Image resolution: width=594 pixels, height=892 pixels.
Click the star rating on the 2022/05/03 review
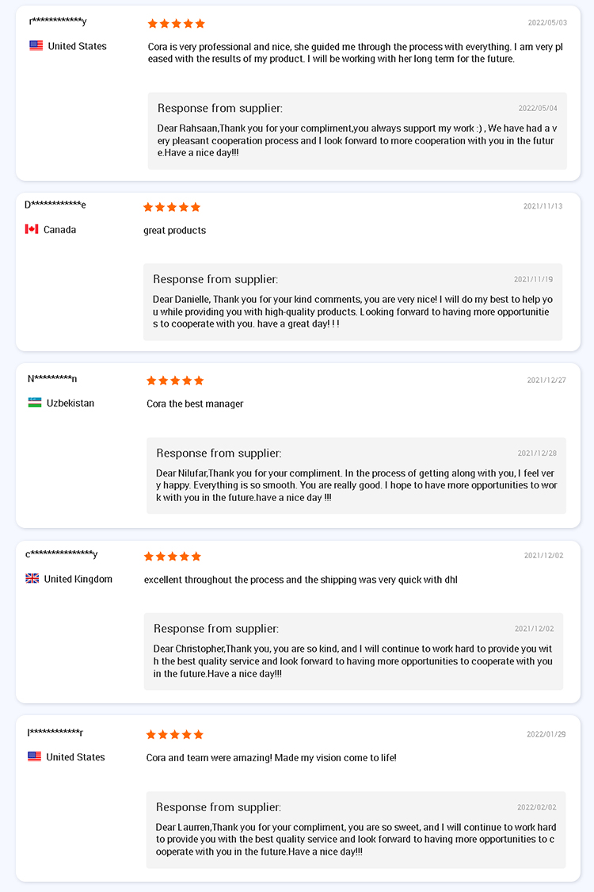click(x=176, y=23)
